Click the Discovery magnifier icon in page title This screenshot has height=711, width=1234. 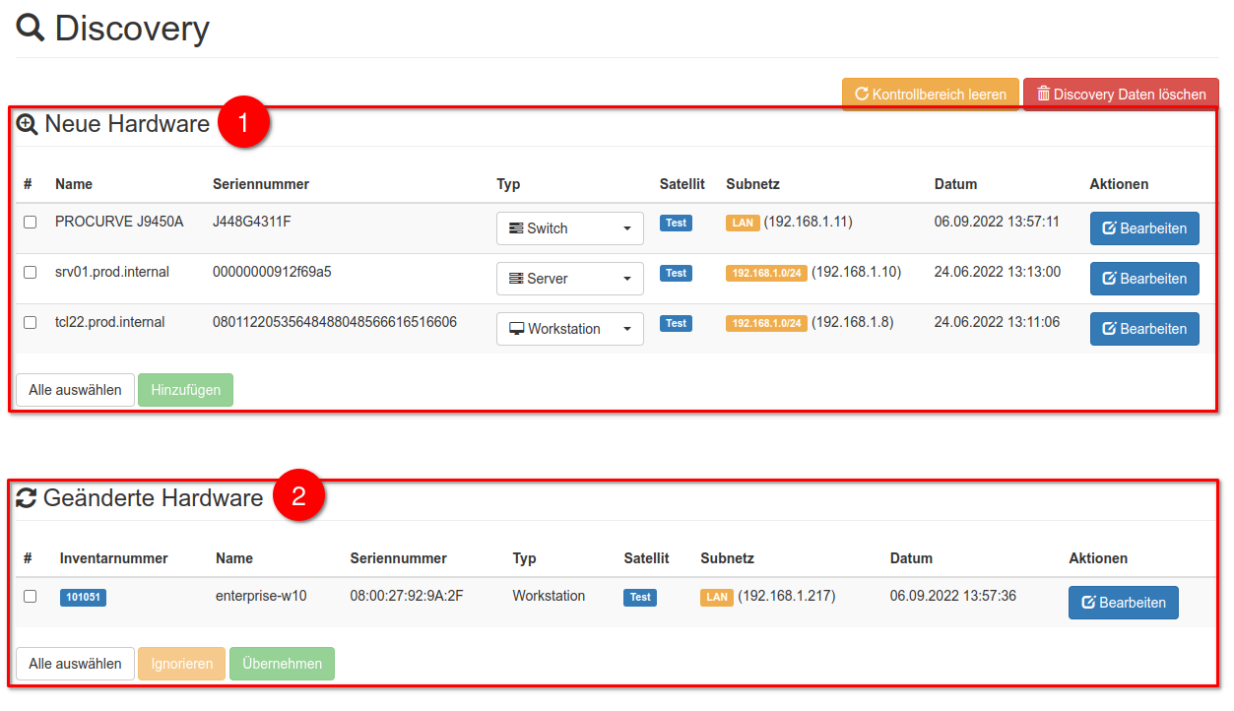(x=31, y=29)
